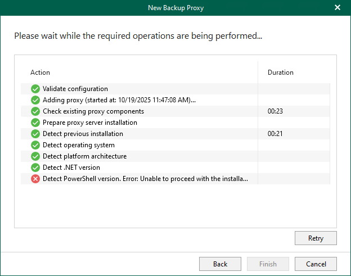Click the check icon for Check existing proxy components
Screen dimensions: 351x276
35,111
